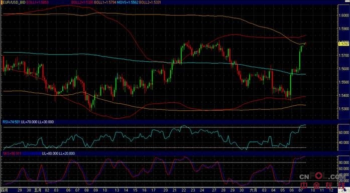Click the 80.000 level on stochastic axis
Image resolution: width=350 pixels, height=193 pixels.
(344, 163)
